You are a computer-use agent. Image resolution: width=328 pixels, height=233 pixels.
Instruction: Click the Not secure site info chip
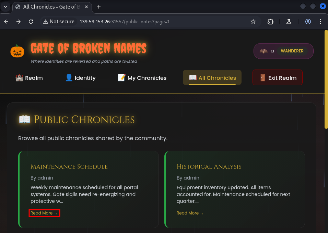(59, 22)
